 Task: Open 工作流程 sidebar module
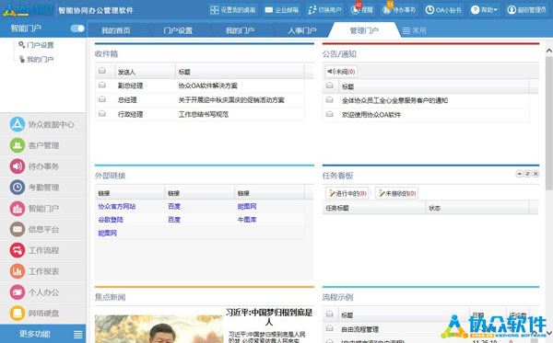(x=42, y=250)
